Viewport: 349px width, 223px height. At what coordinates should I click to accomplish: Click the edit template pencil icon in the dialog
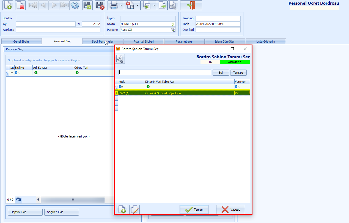point(134,210)
